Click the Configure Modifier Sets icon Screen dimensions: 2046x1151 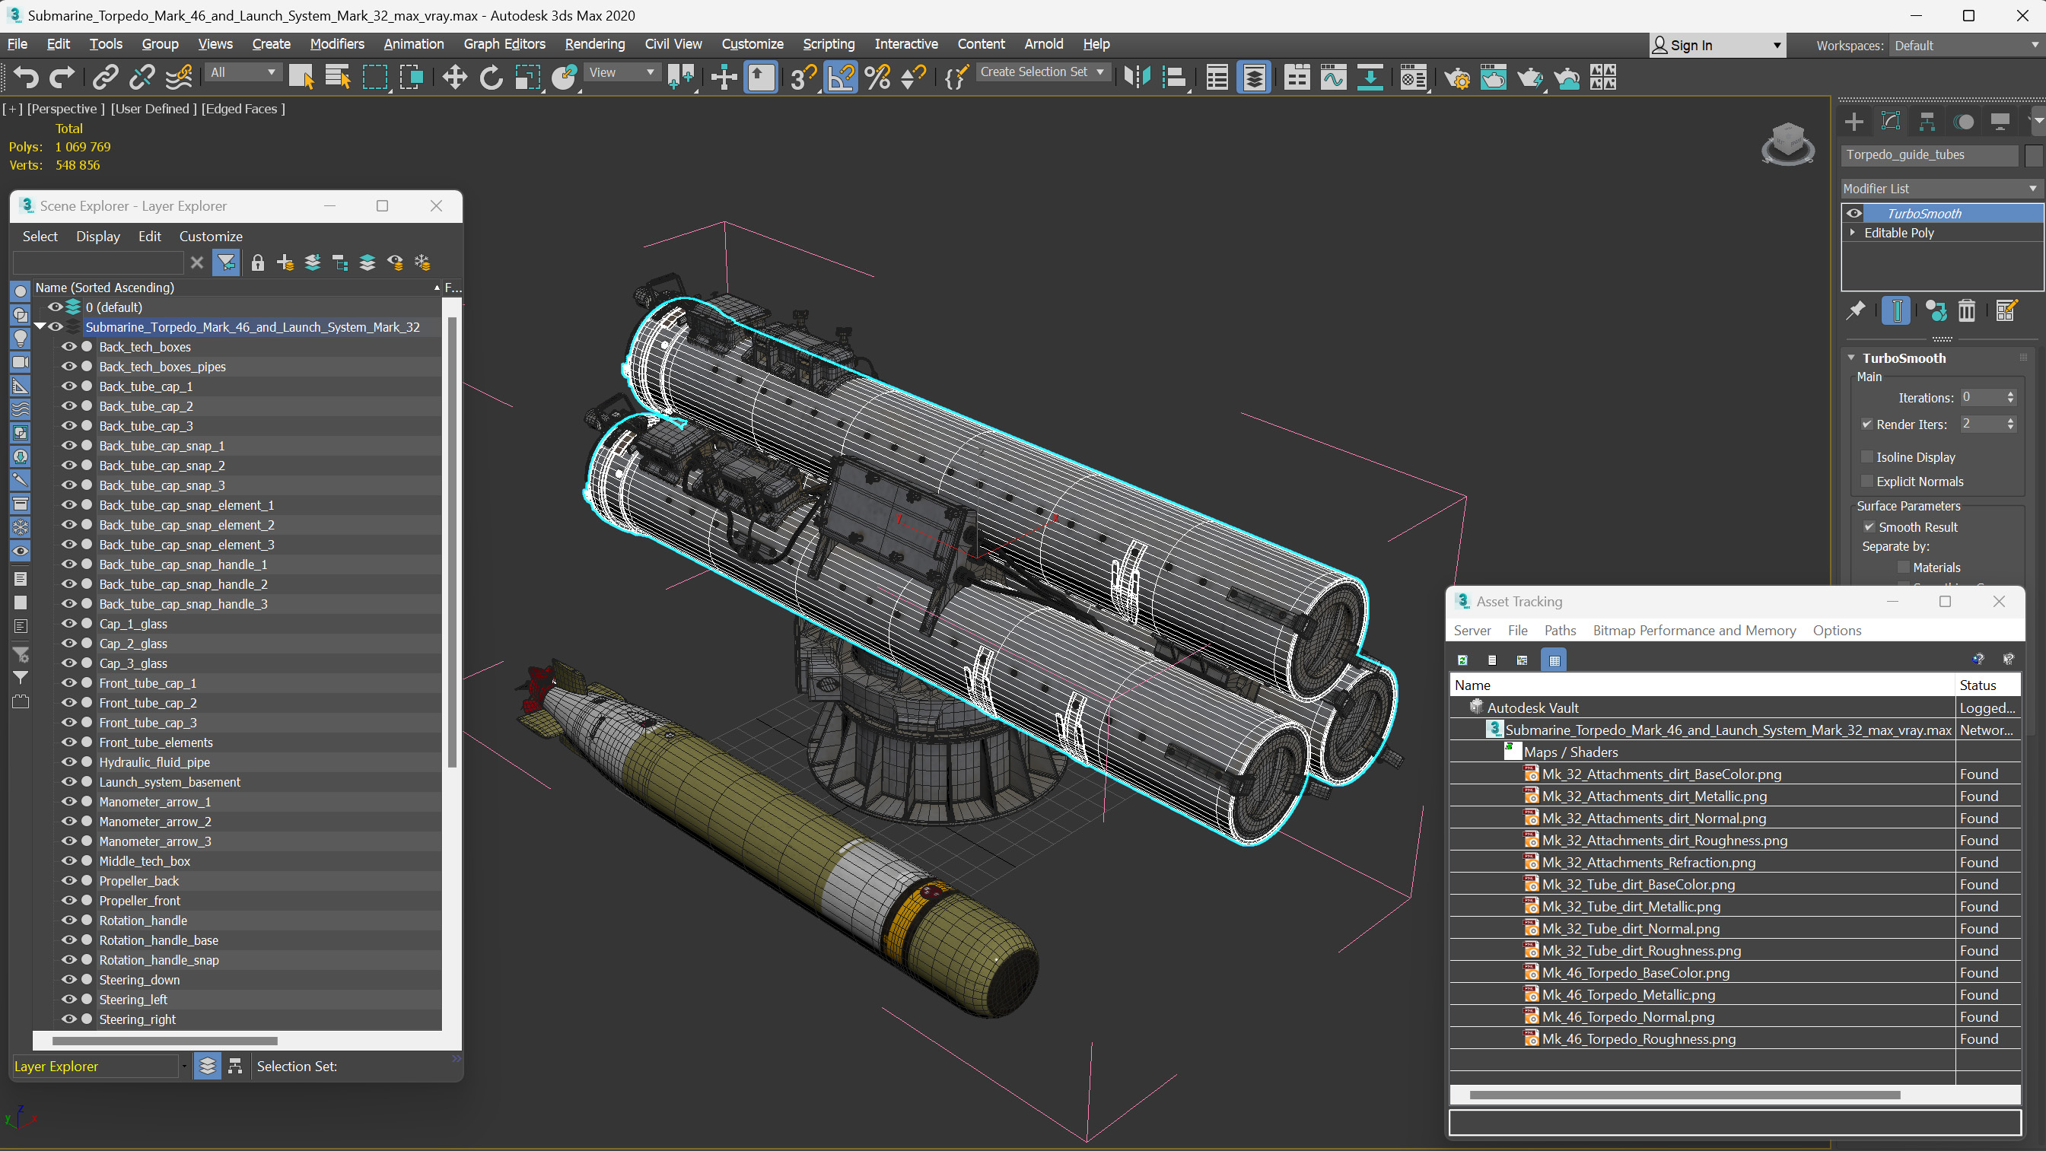pos(2006,310)
